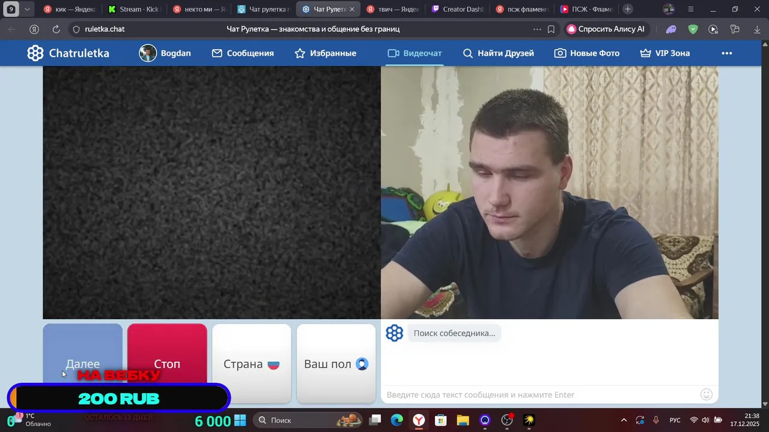Click the red Стоп button
This screenshot has width=769, height=432.
point(167,363)
